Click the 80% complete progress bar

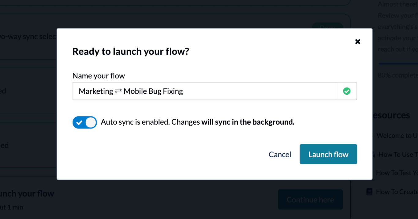click(x=398, y=64)
